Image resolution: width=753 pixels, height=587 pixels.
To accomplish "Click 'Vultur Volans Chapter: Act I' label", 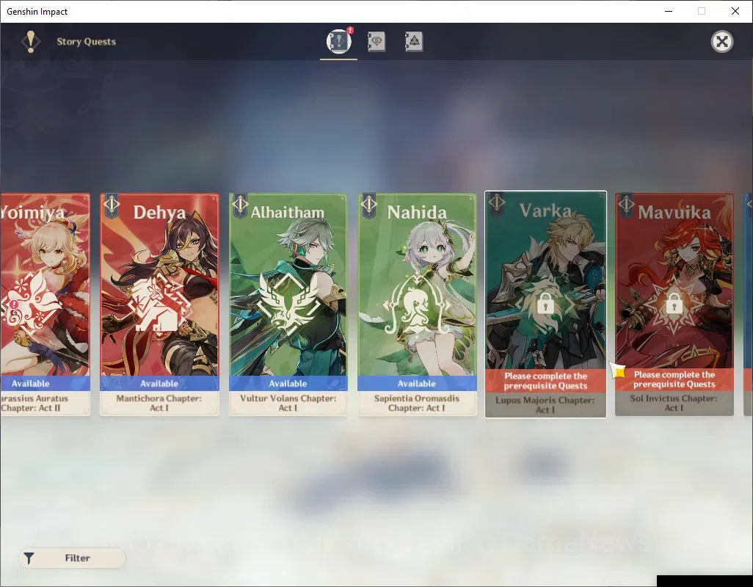I will 288,403.
